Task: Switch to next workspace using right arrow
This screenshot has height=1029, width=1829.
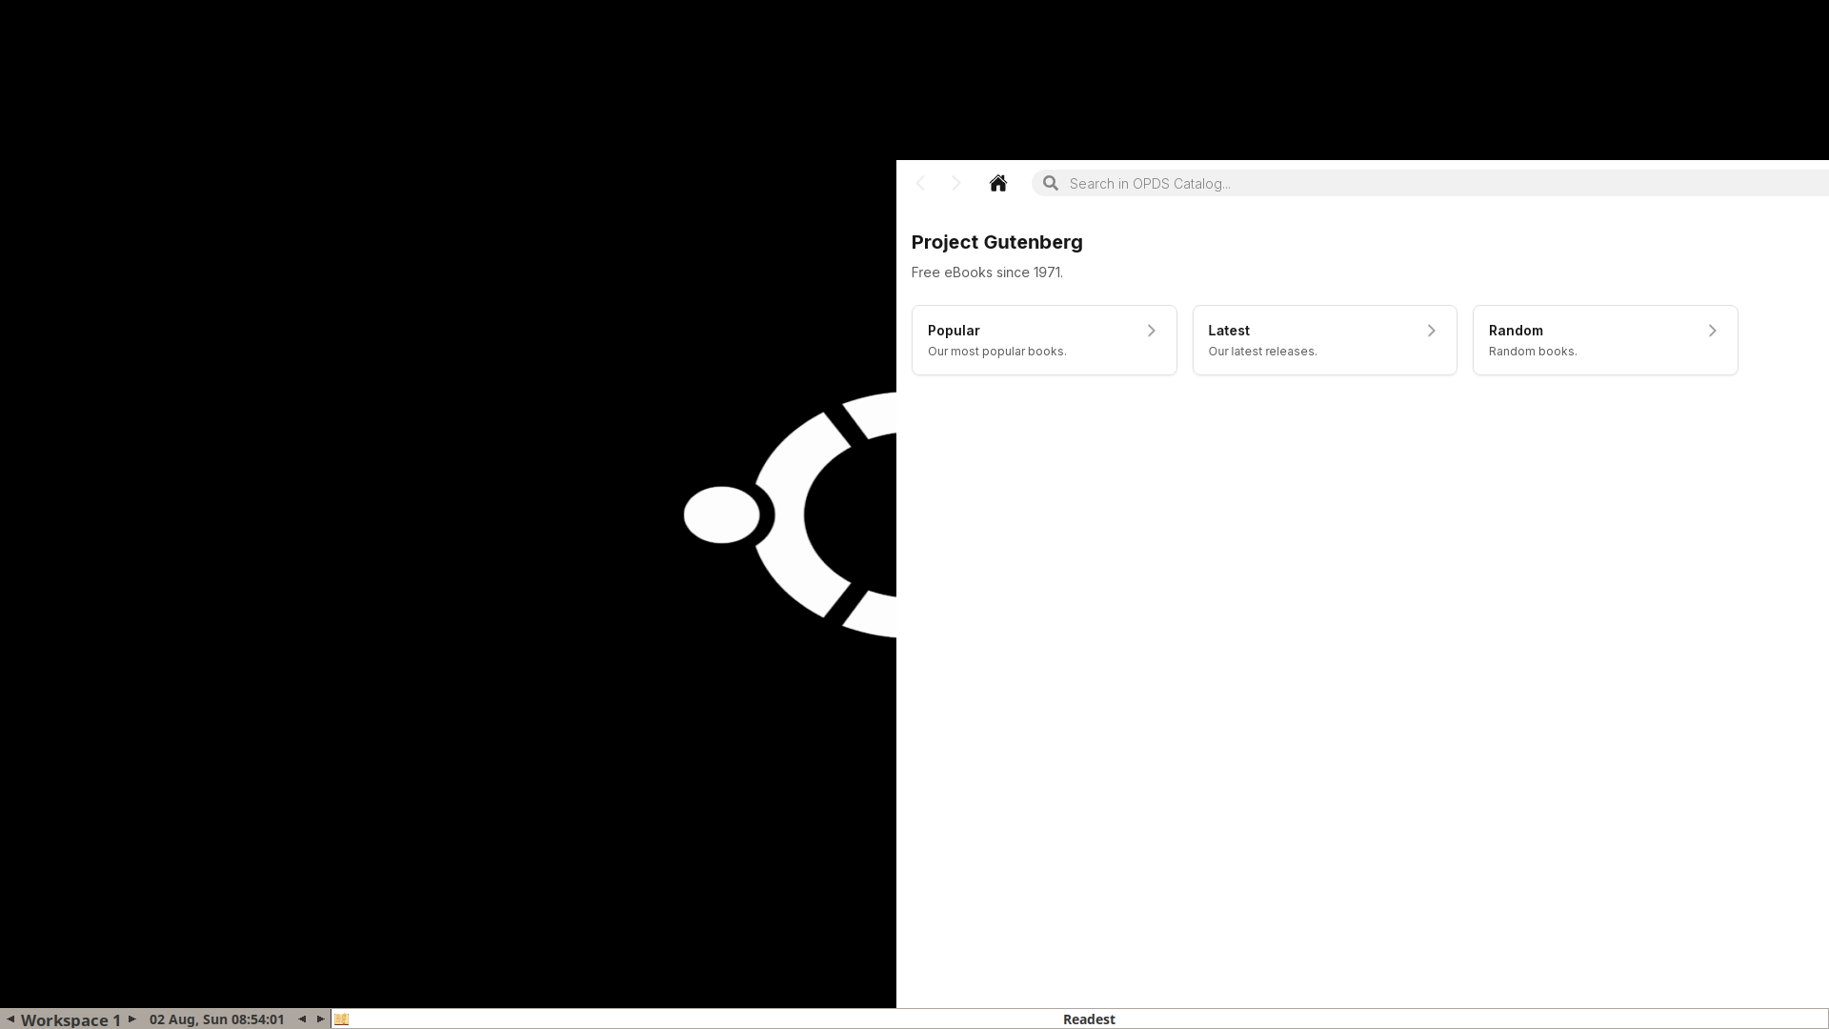Action: [132, 1019]
